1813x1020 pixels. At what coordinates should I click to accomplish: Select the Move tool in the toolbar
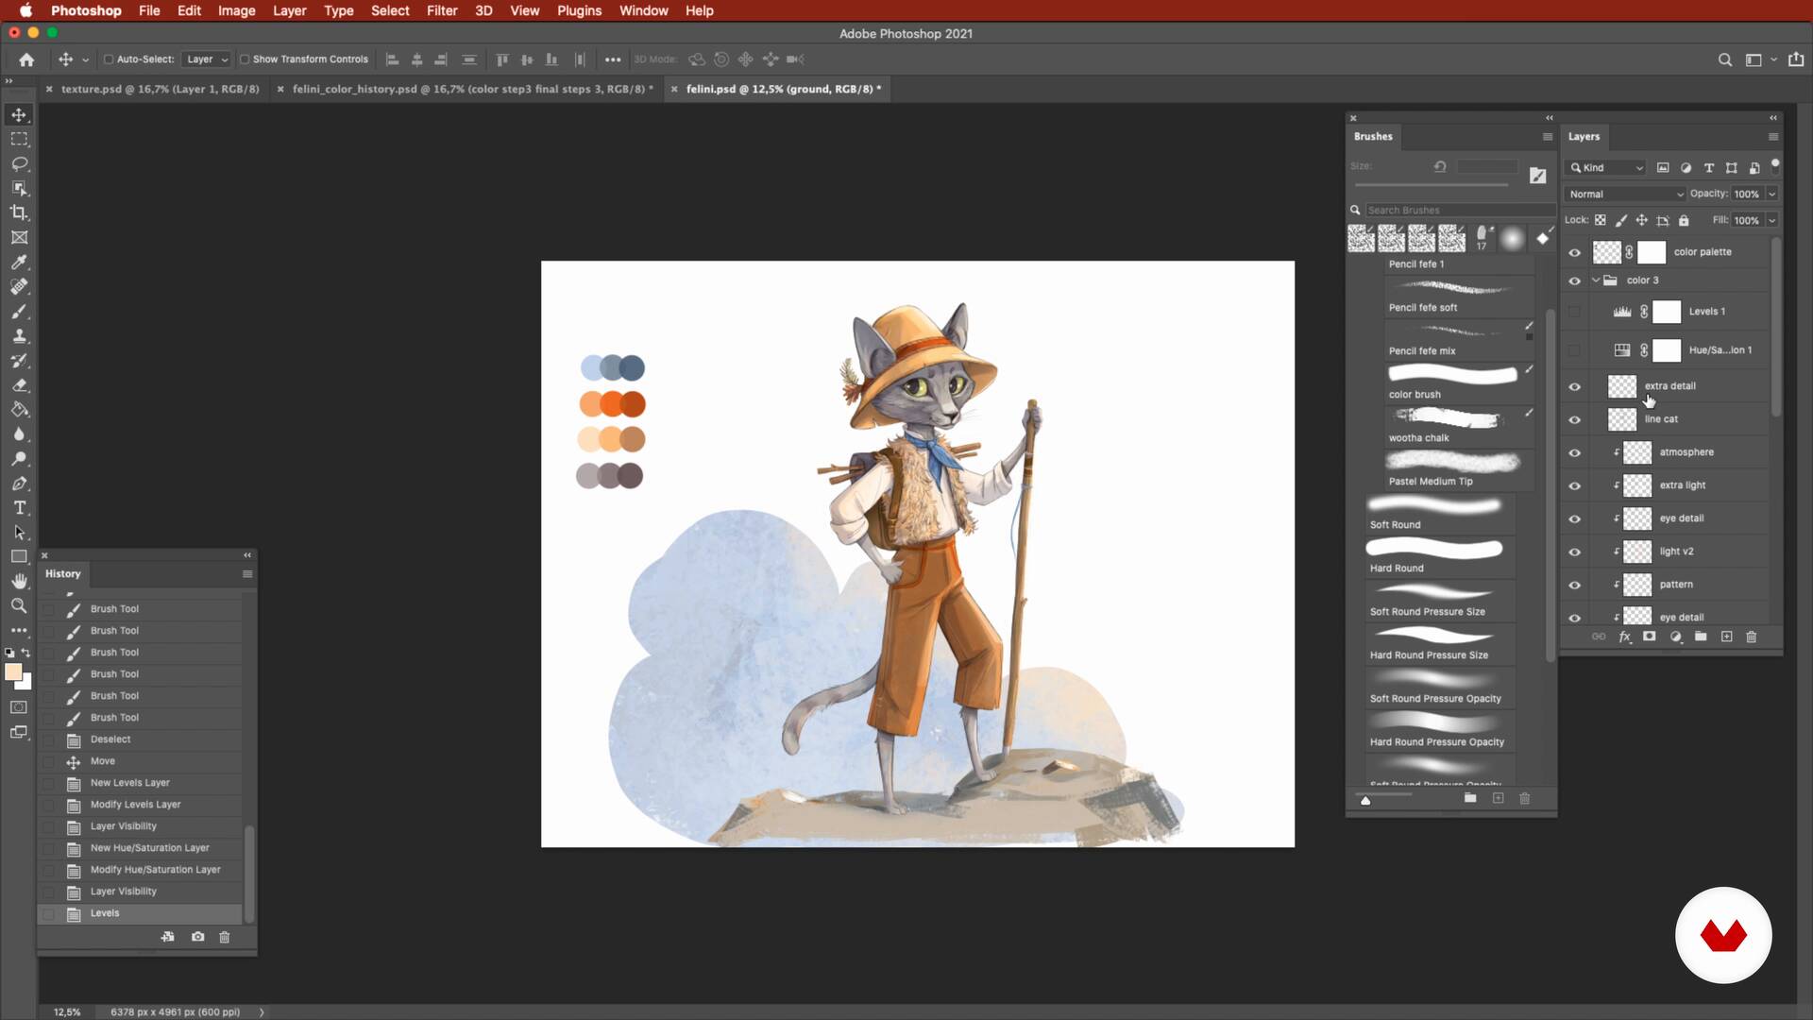(x=19, y=114)
